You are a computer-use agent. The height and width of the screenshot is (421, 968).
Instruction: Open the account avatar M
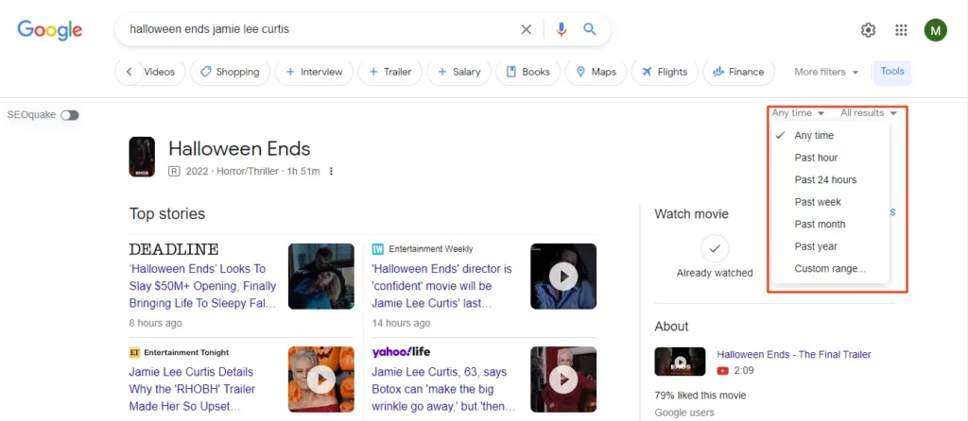click(x=935, y=29)
